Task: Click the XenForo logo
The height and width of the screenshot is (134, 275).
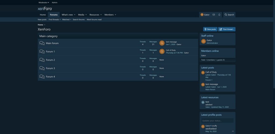Action: [45, 9]
